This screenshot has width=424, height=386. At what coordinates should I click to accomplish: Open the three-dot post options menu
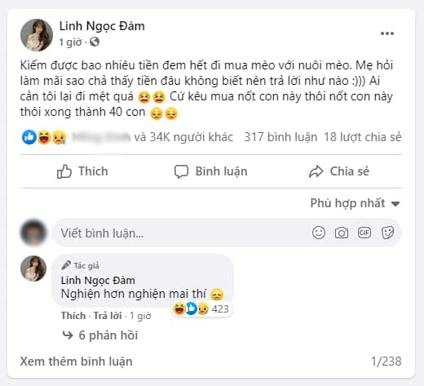[x=387, y=33]
